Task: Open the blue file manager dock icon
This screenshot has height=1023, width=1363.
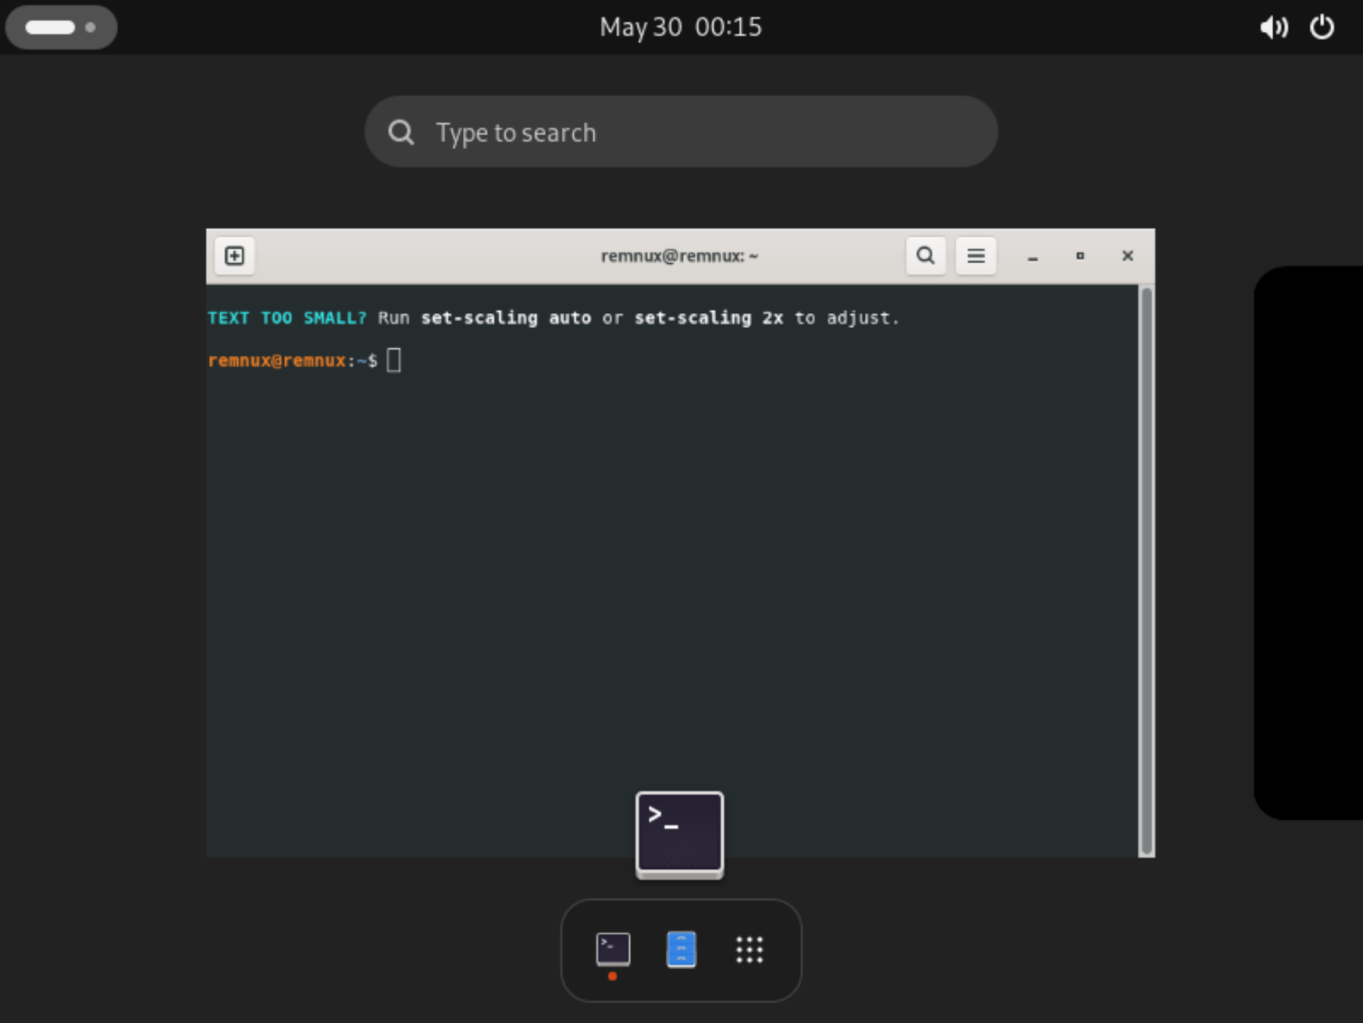Action: pos(681,950)
